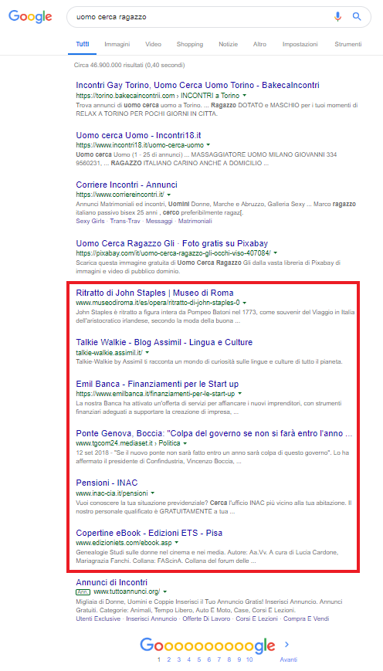
Task: Open the 'Pensioni - INAC' result
Action: tap(107, 483)
